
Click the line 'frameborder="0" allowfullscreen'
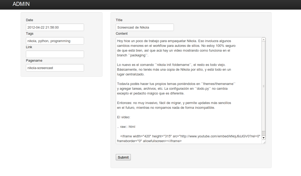(x=149, y=141)
